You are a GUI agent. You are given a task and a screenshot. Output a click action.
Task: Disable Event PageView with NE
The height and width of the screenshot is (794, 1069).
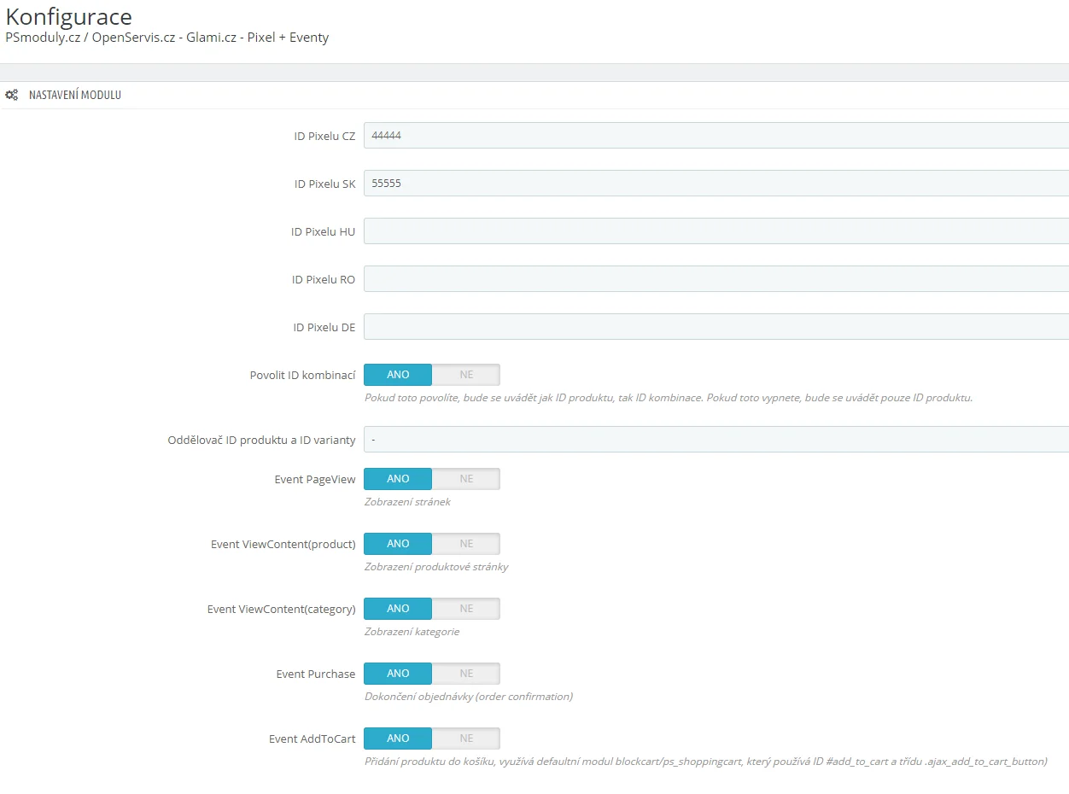[465, 479]
